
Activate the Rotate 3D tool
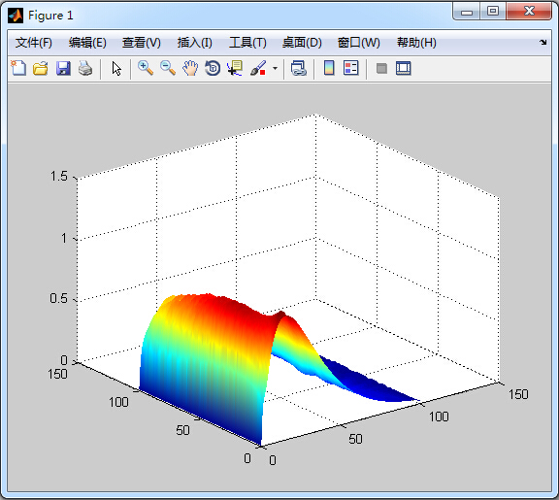click(213, 68)
